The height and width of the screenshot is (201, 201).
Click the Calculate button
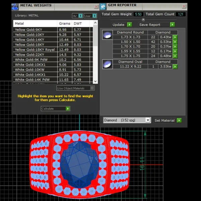click(x=55, y=109)
